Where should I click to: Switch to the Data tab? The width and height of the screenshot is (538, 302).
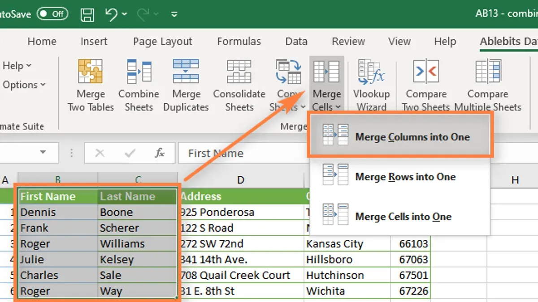point(296,42)
